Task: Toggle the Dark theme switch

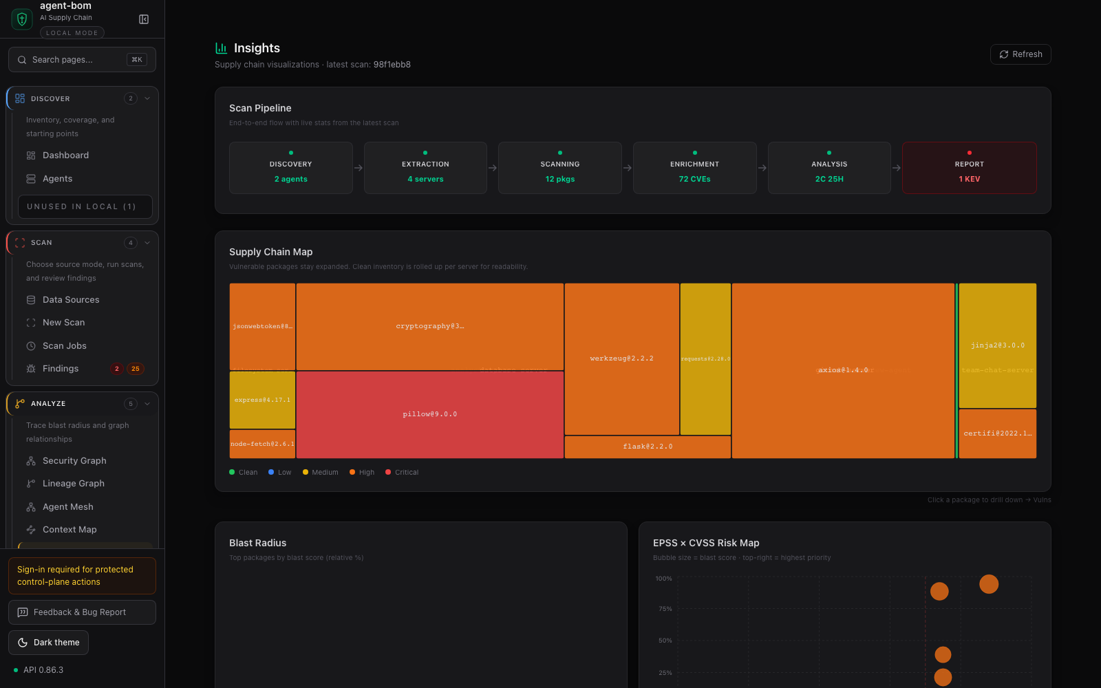Action: coord(48,643)
